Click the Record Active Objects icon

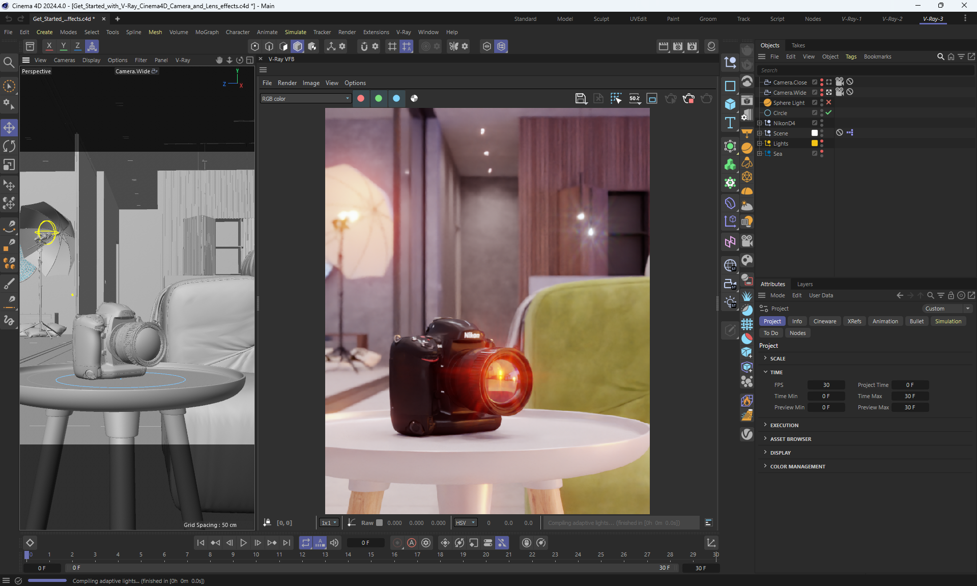tap(397, 543)
